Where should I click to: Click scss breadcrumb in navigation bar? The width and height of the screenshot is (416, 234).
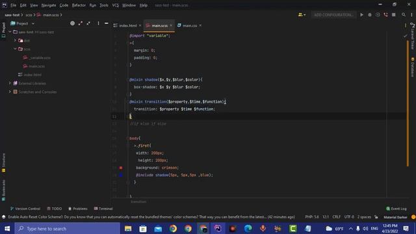pyautogui.click(x=29, y=15)
